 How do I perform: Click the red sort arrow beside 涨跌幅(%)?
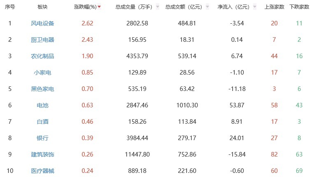click(x=99, y=7)
